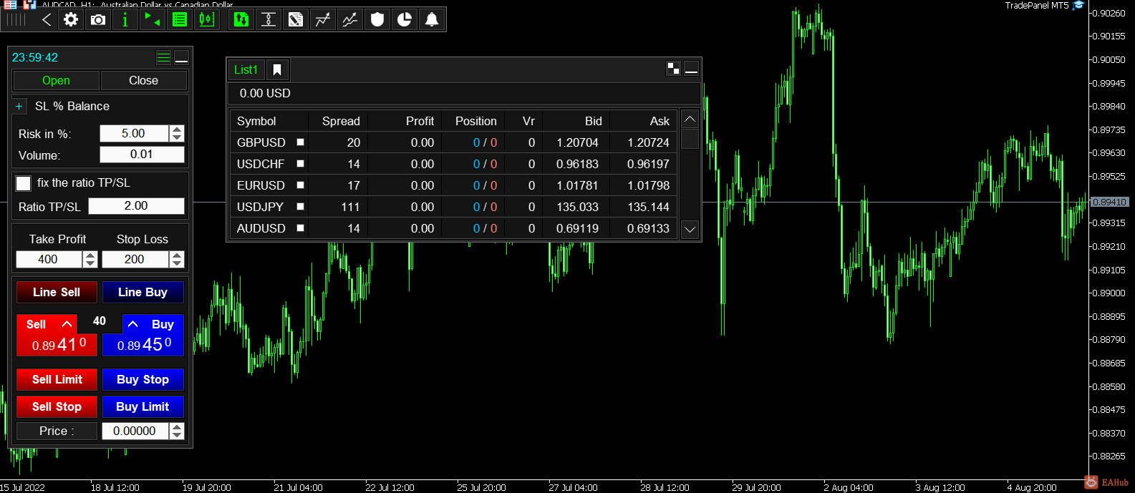
Task: Click the green info icon
Action: pyautogui.click(x=125, y=19)
